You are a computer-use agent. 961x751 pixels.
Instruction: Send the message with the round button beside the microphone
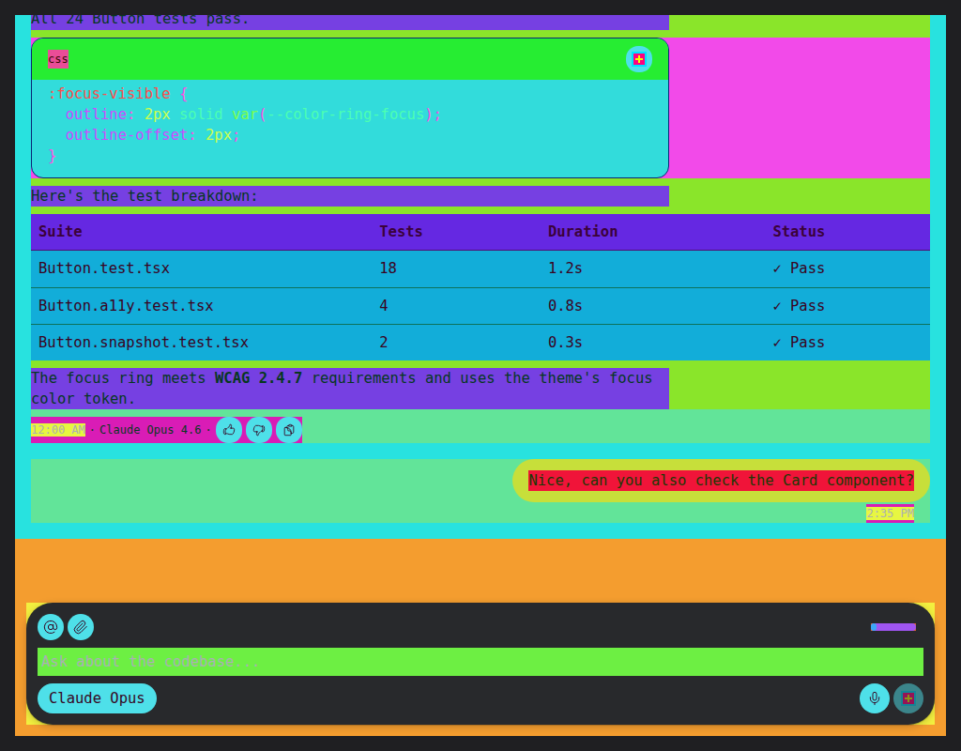(908, 698)
